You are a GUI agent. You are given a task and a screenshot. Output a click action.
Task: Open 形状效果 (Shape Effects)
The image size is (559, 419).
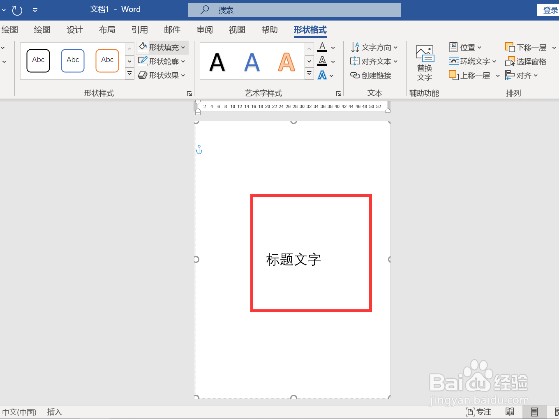161,75
